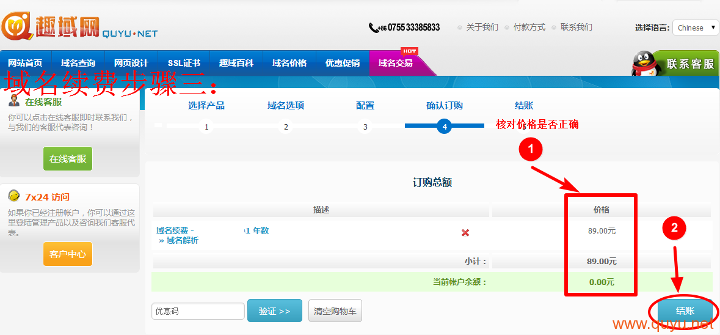Open 网站首页 in the navigation bar
720x335 pixels.
pos(26,63)
